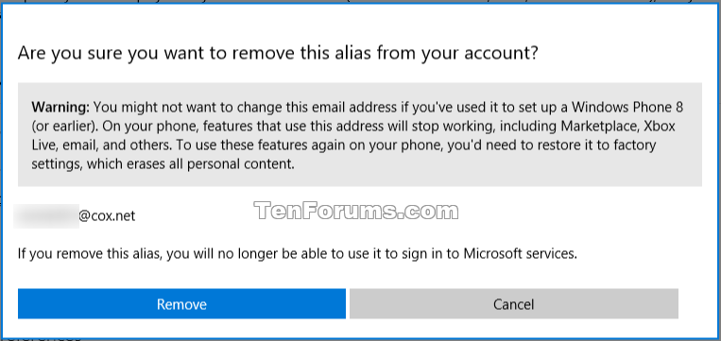The image size is (721, 341).
Task: Click the sentence starting 'If you remove this alias'
Action: 297,254
